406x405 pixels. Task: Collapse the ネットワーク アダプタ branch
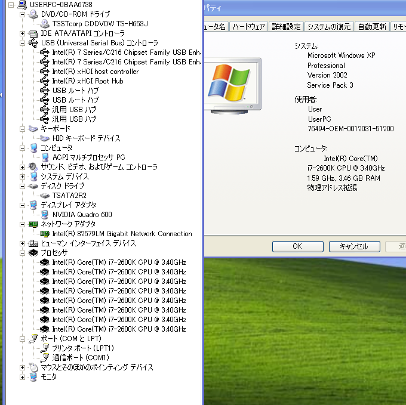[x=22, y=224]
